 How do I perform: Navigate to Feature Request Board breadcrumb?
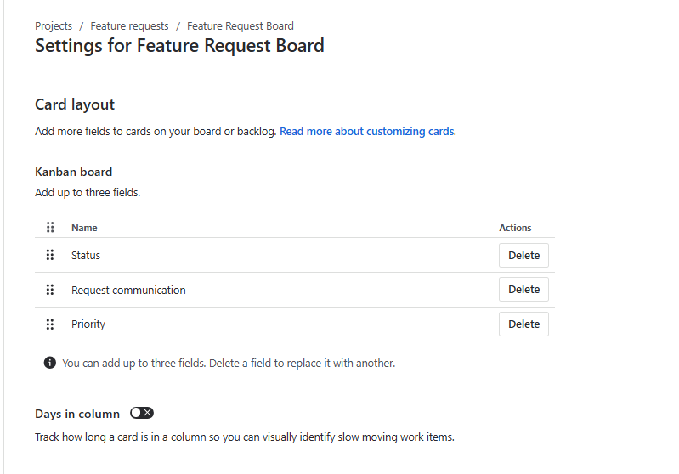tap(240, 26)
